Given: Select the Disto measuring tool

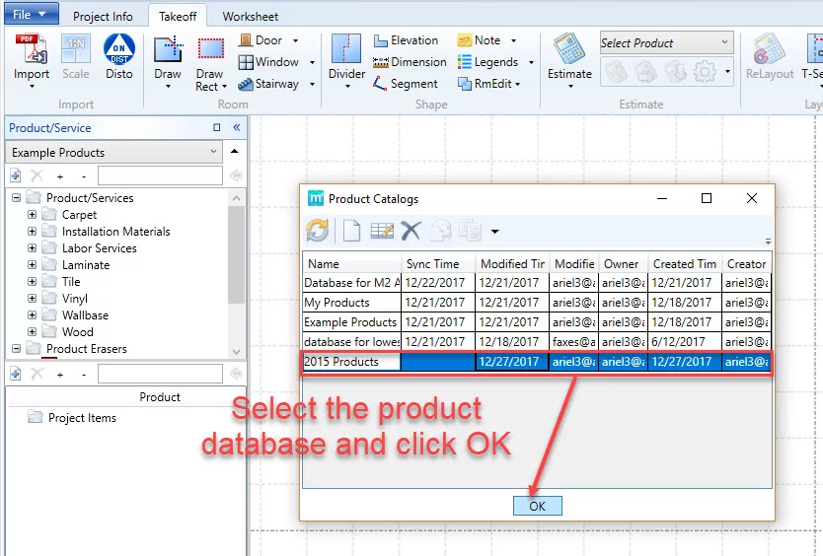Looking at the screenshot, I should point(119,51).
